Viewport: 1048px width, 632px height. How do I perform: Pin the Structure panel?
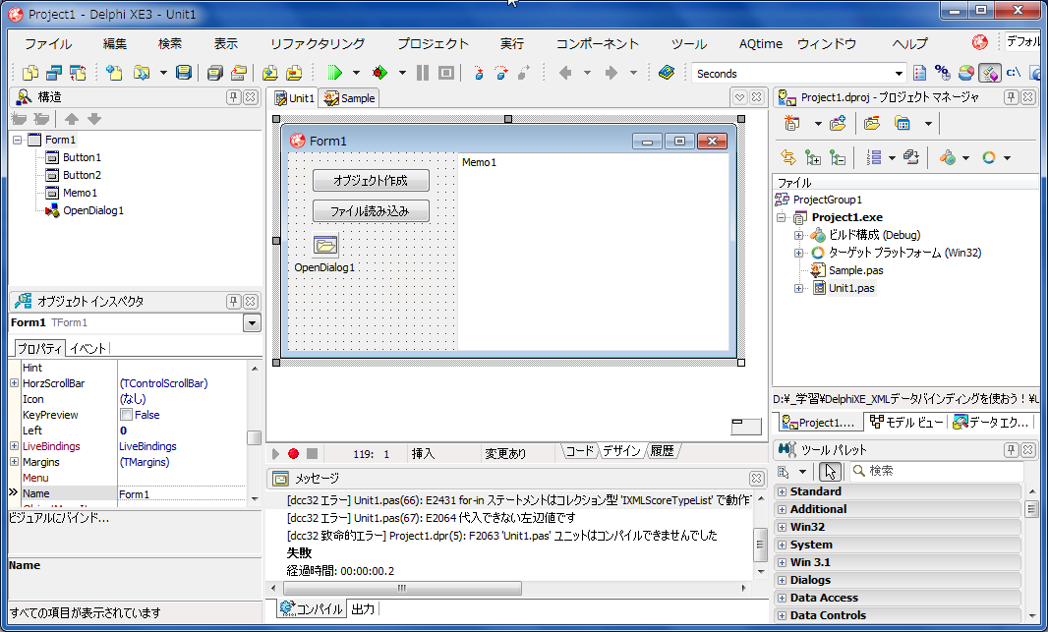[x=233, y=97]
